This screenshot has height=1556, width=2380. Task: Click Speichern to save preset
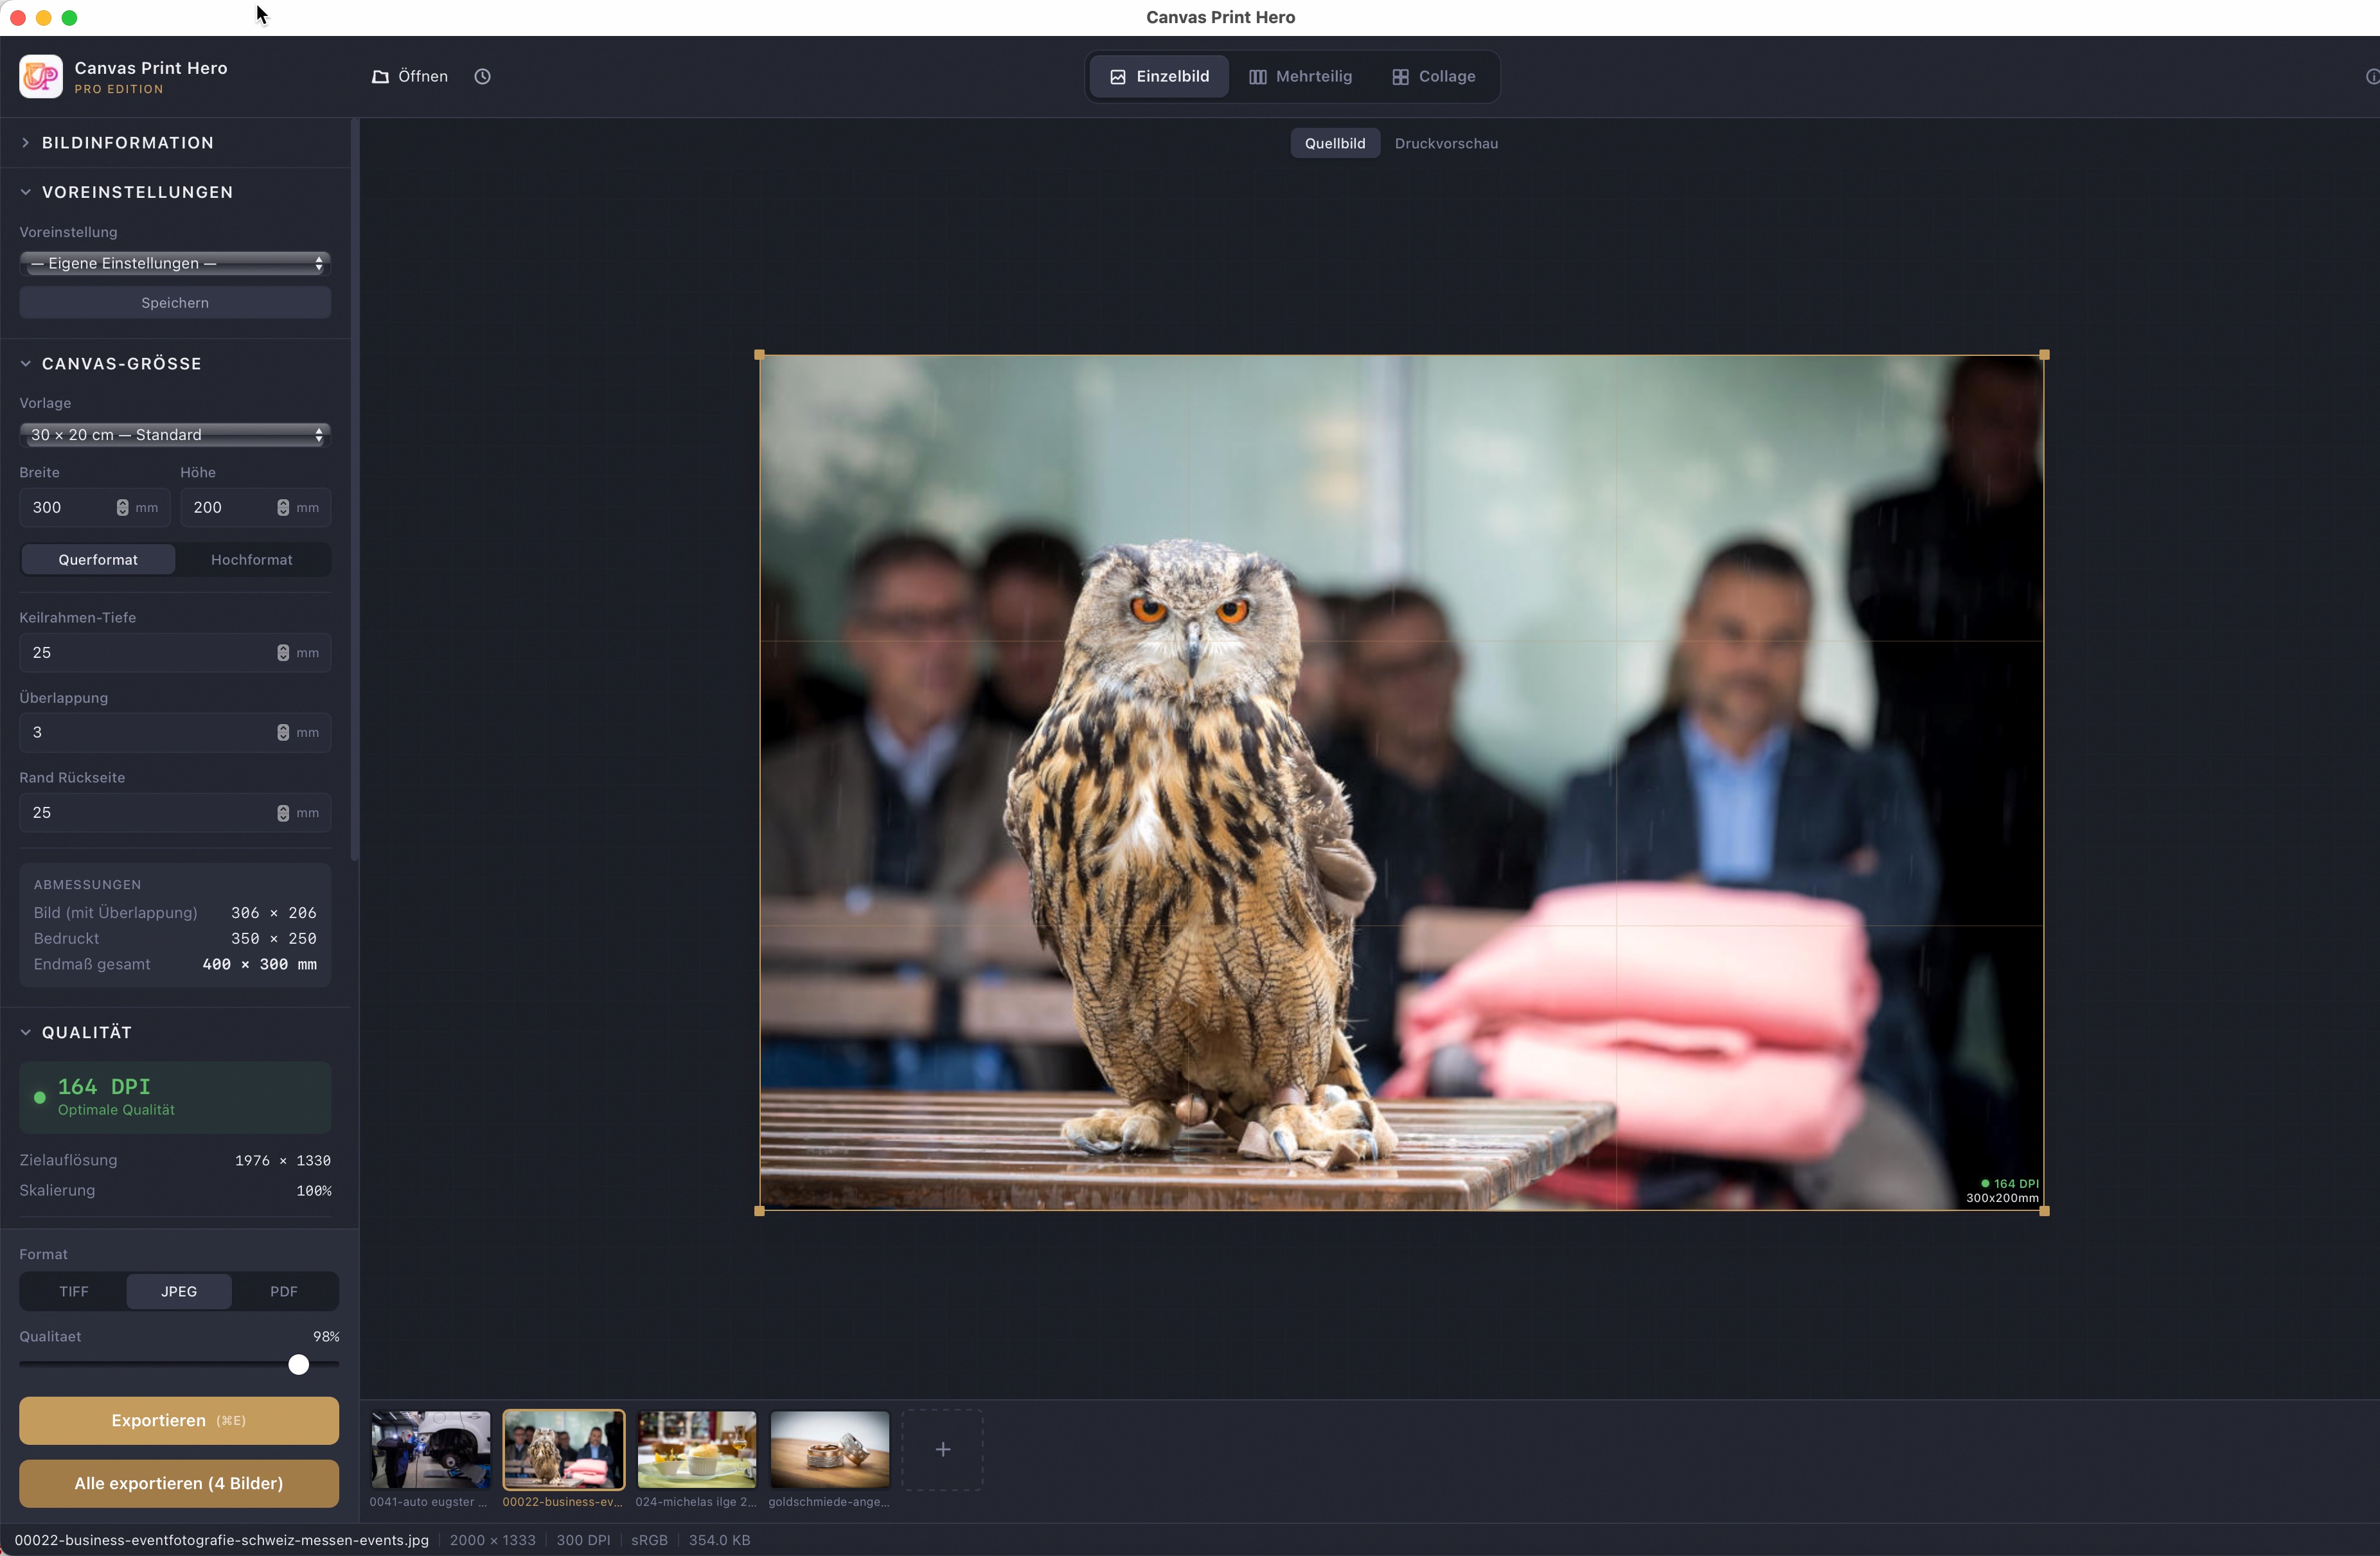[175, 303]
